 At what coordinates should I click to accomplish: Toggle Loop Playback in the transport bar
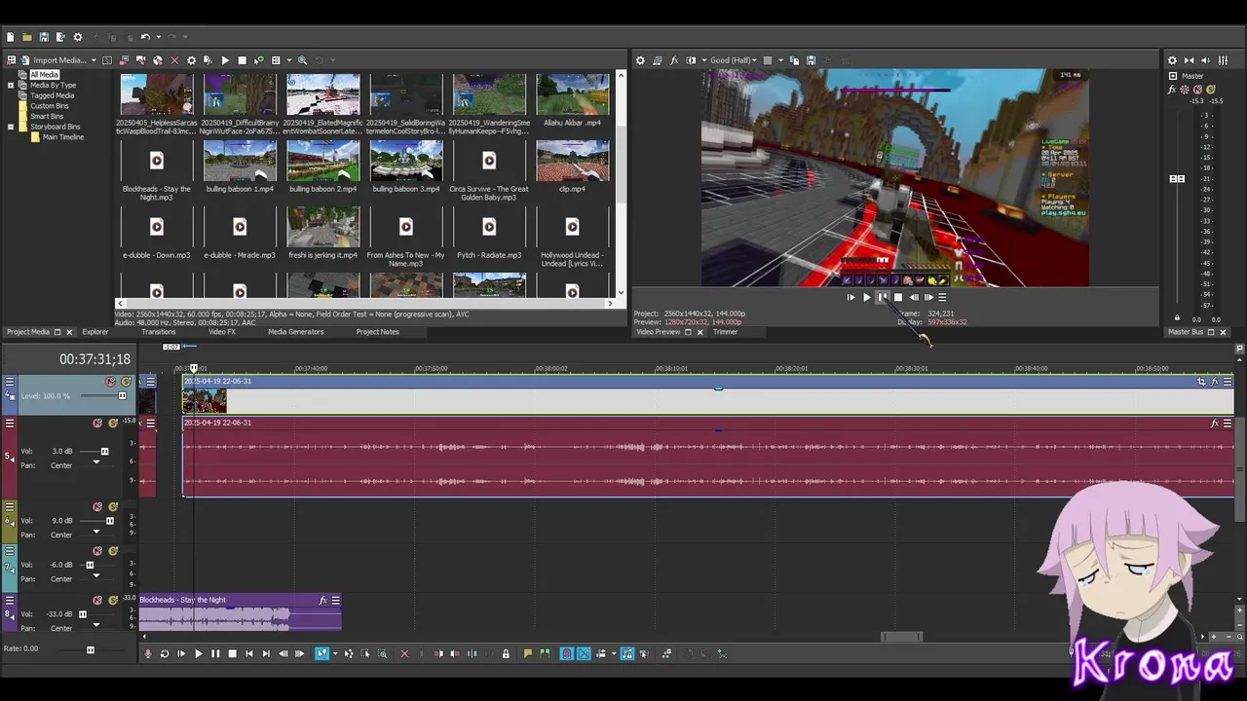(165, 653)
